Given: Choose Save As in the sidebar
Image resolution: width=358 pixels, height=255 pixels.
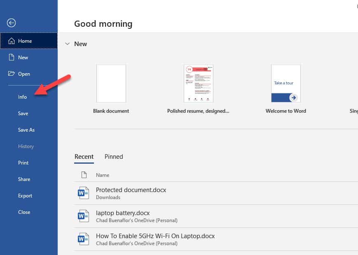Looking at the screenshot, I should (26, 130).
